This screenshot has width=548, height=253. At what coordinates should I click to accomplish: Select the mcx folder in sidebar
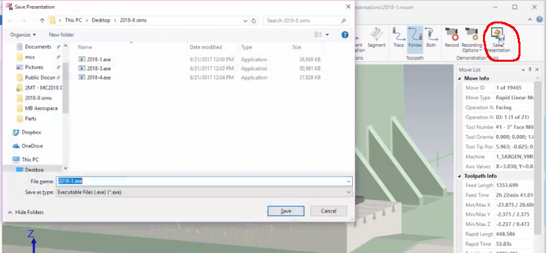coord(30,57)
